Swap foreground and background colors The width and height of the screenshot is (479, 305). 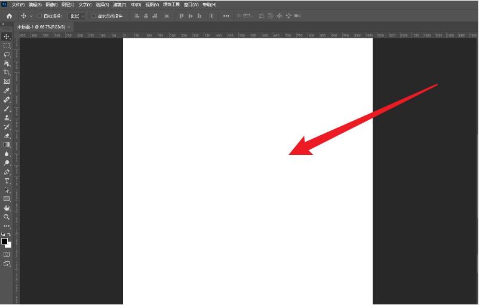(x=9, y=234)
